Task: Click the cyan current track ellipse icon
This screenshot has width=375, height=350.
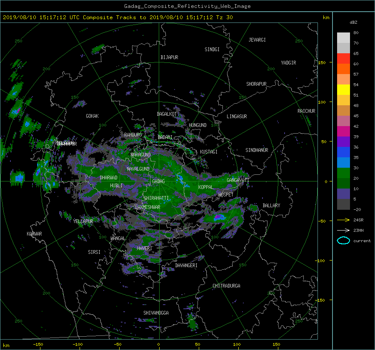Action: pos(343,241)
